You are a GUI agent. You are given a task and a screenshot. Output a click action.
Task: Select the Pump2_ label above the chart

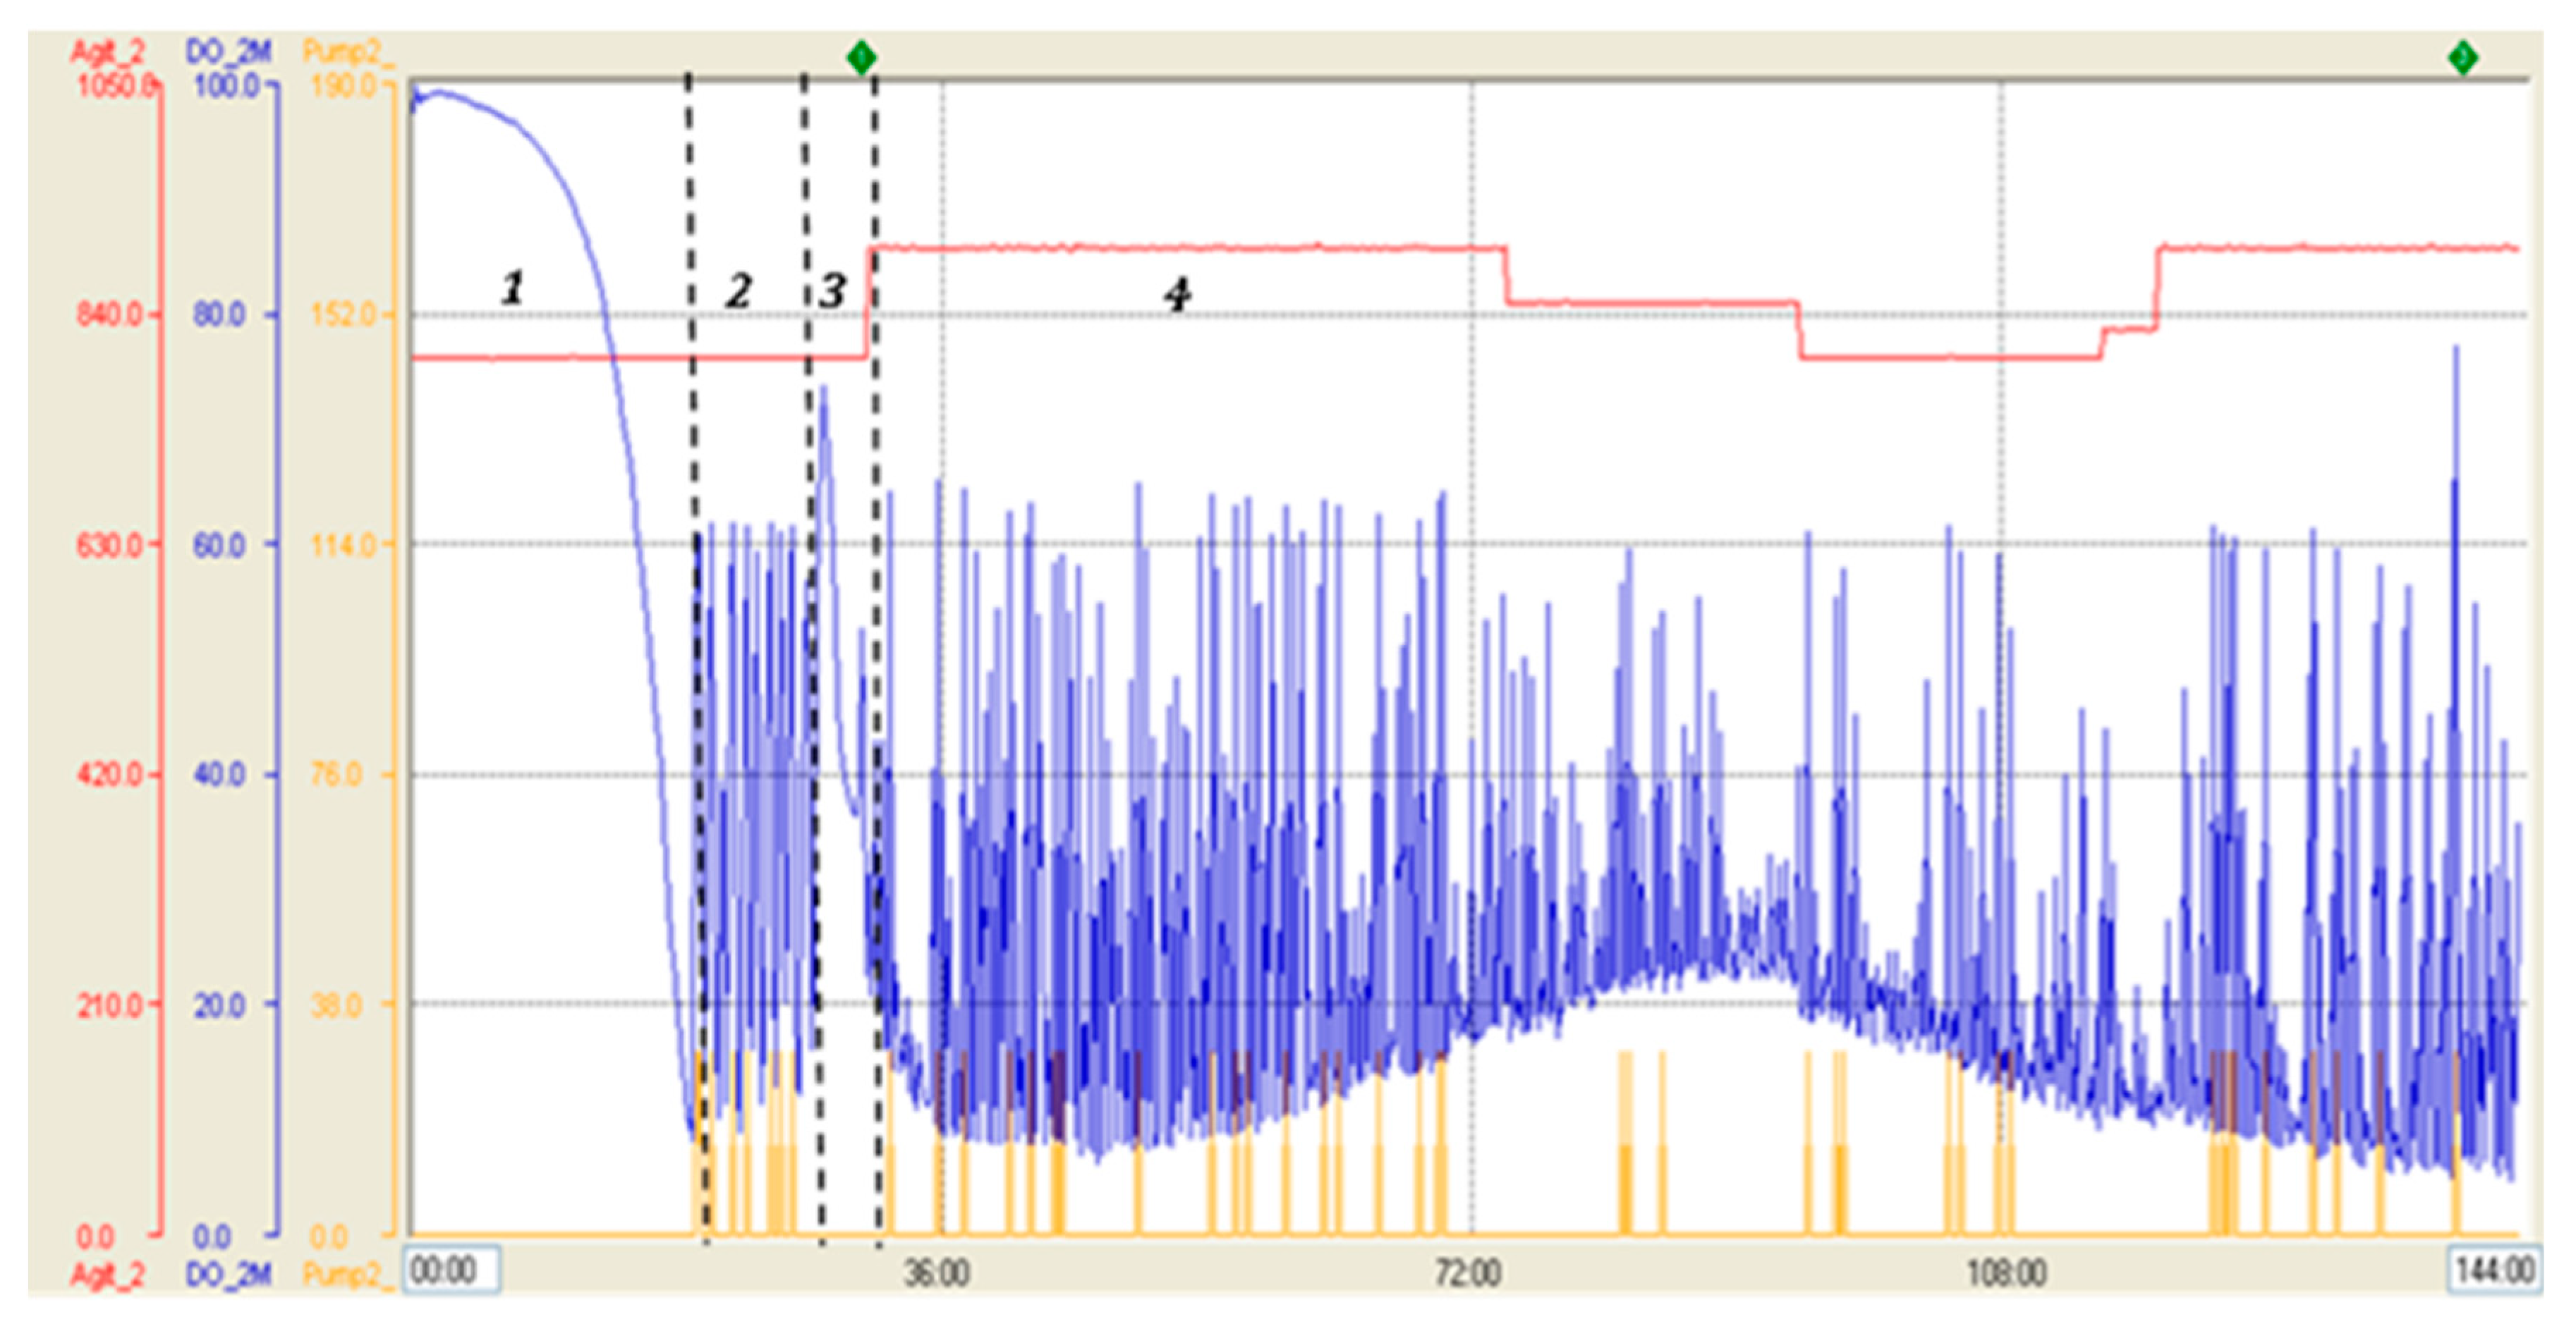pos(347,52)
